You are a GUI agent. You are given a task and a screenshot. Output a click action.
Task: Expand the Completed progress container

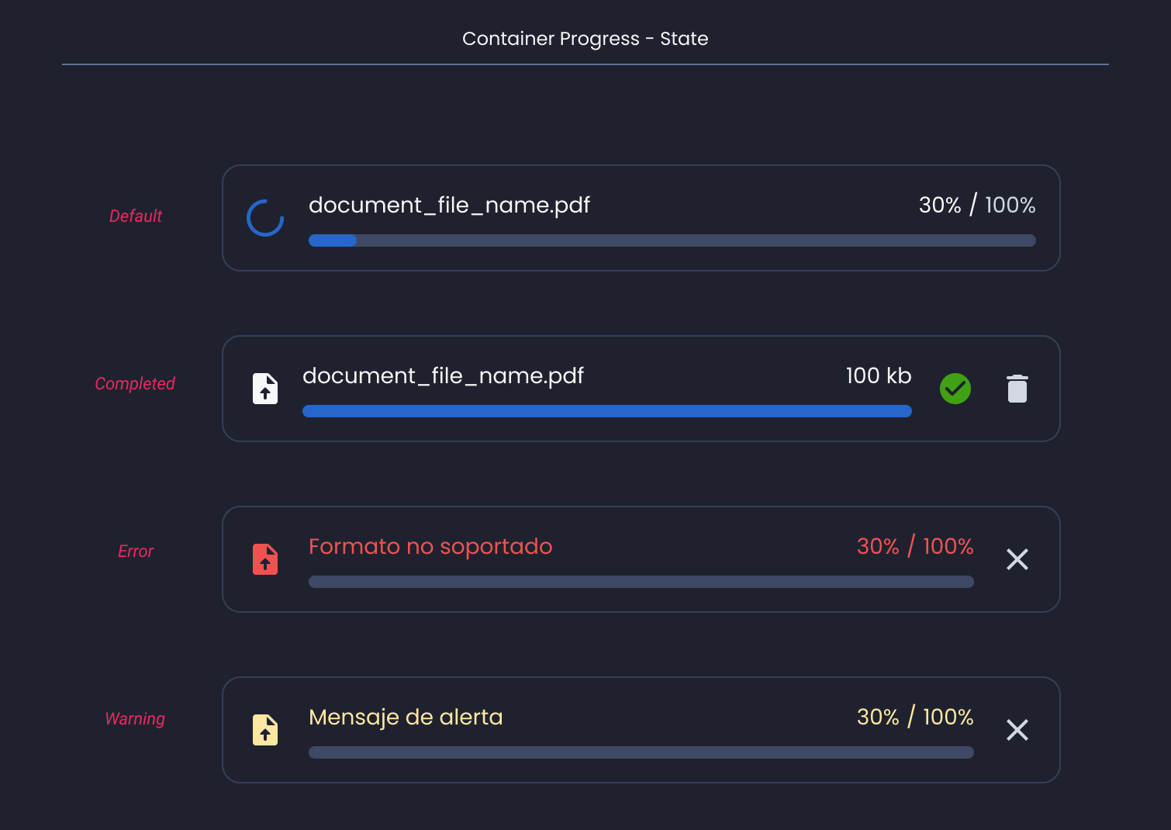641,388
